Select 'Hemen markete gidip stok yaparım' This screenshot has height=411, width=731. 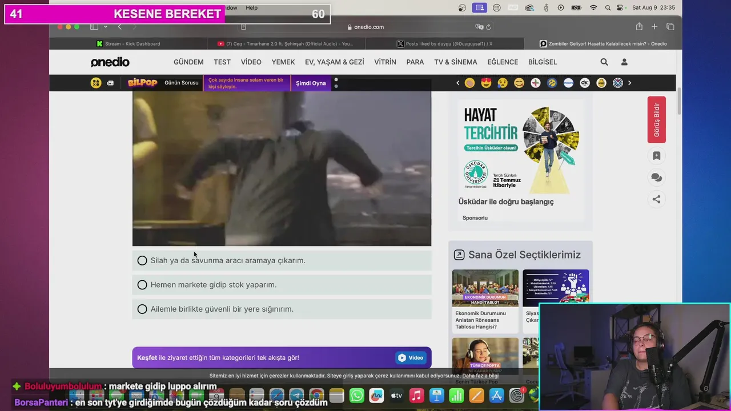[282, 285]
